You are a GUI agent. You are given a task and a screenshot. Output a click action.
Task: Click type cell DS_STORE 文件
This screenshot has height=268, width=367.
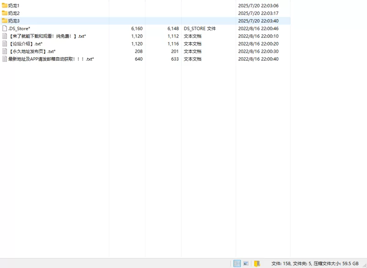(200, 28)
